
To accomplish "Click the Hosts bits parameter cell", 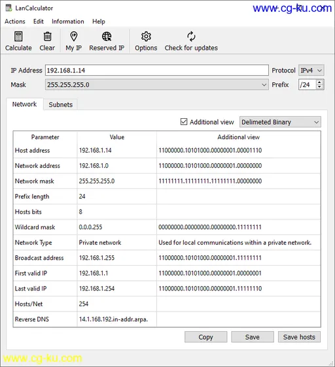I will coord(45,212).
